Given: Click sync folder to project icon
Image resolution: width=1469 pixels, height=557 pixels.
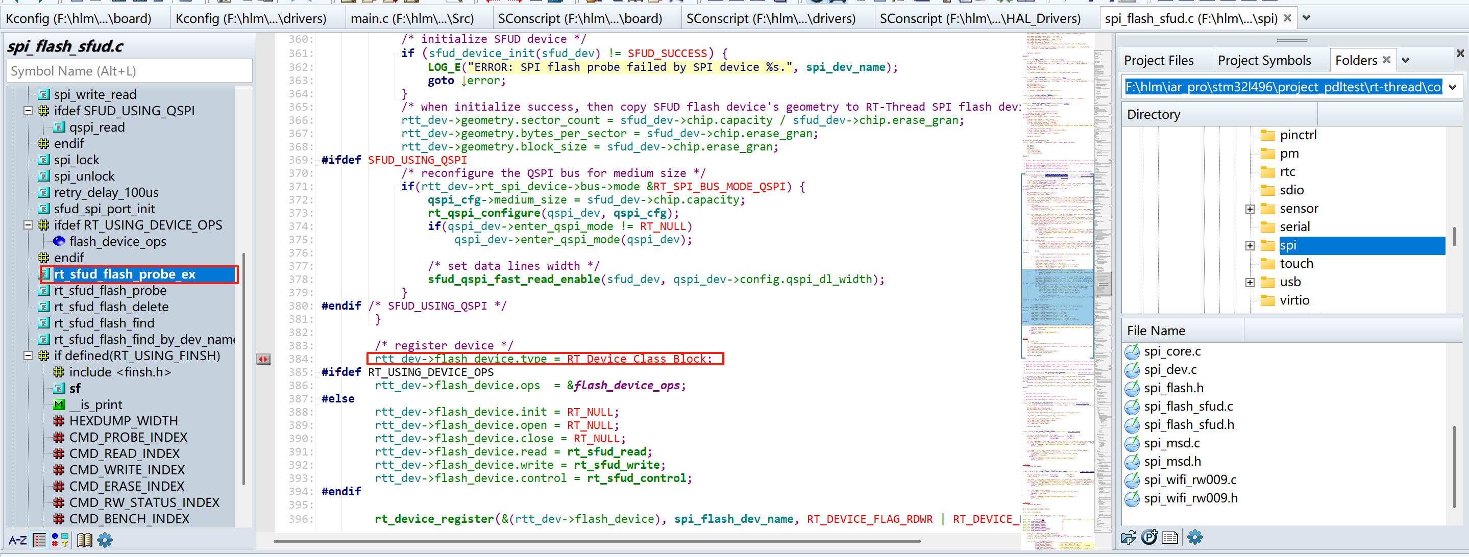Looking at the screenshot, I should (x=1128, y=537).
